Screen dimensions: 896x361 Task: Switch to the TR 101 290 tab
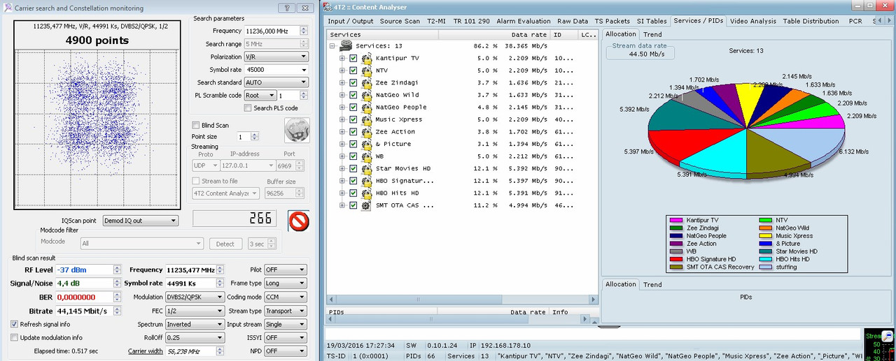point(472,21)
